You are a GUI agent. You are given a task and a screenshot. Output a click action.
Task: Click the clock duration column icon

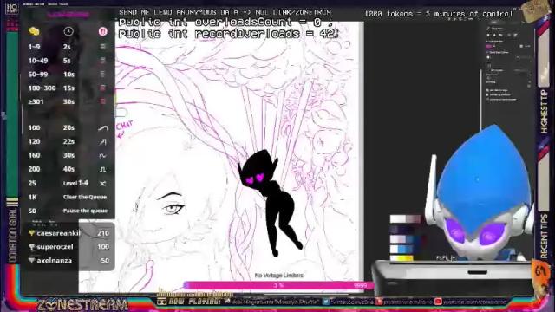[69, 31]
